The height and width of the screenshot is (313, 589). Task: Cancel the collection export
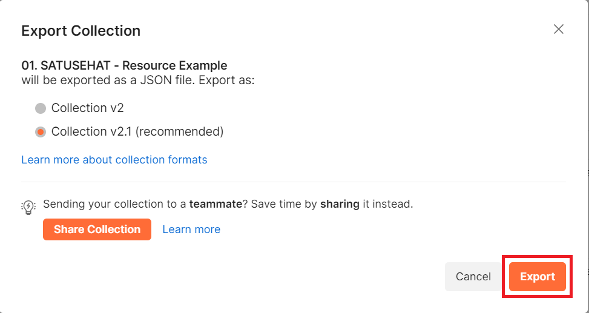(473, 277)
